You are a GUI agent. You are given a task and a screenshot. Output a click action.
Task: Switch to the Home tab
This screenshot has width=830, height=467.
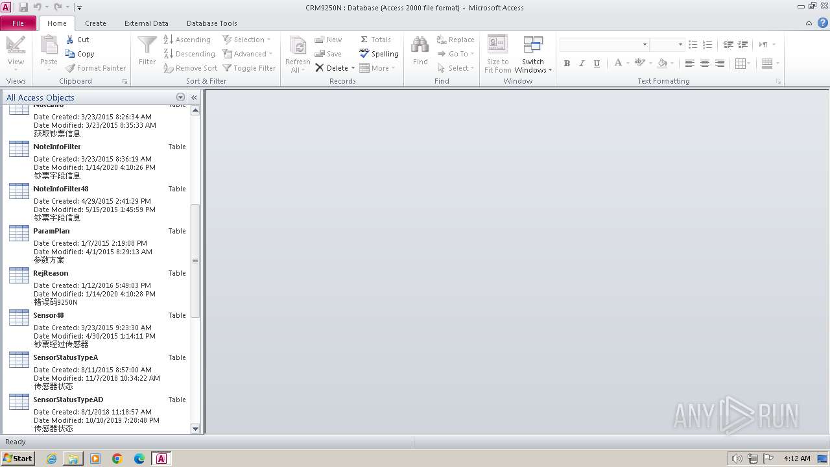(56, 23)
